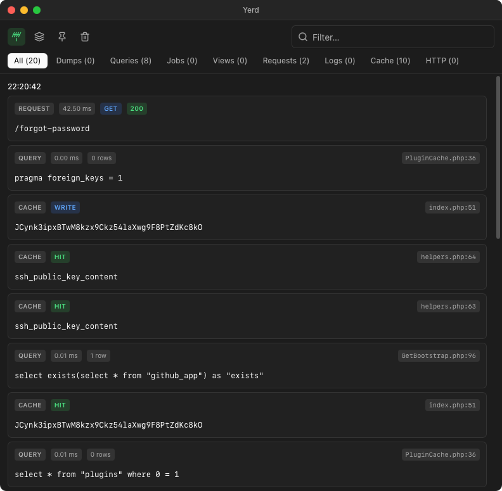
Task: Click the 0 rows badge on pragma query
Action: (x=101, y=158)
